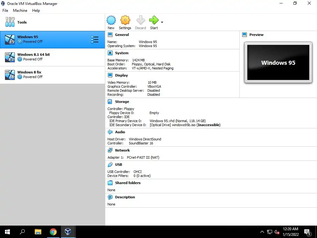Click the Preview section monitor icon

[x=245, y=35]
